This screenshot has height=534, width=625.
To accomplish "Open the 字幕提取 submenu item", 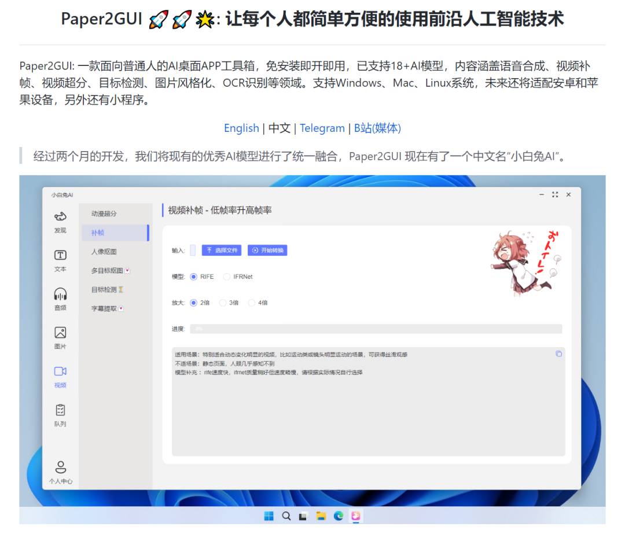I will (x=116, y=308).
